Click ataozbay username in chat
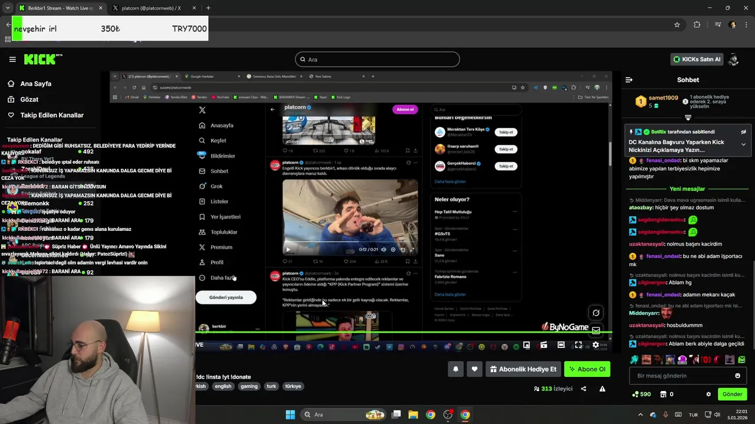Screen dimensions: 755x424 642,207
